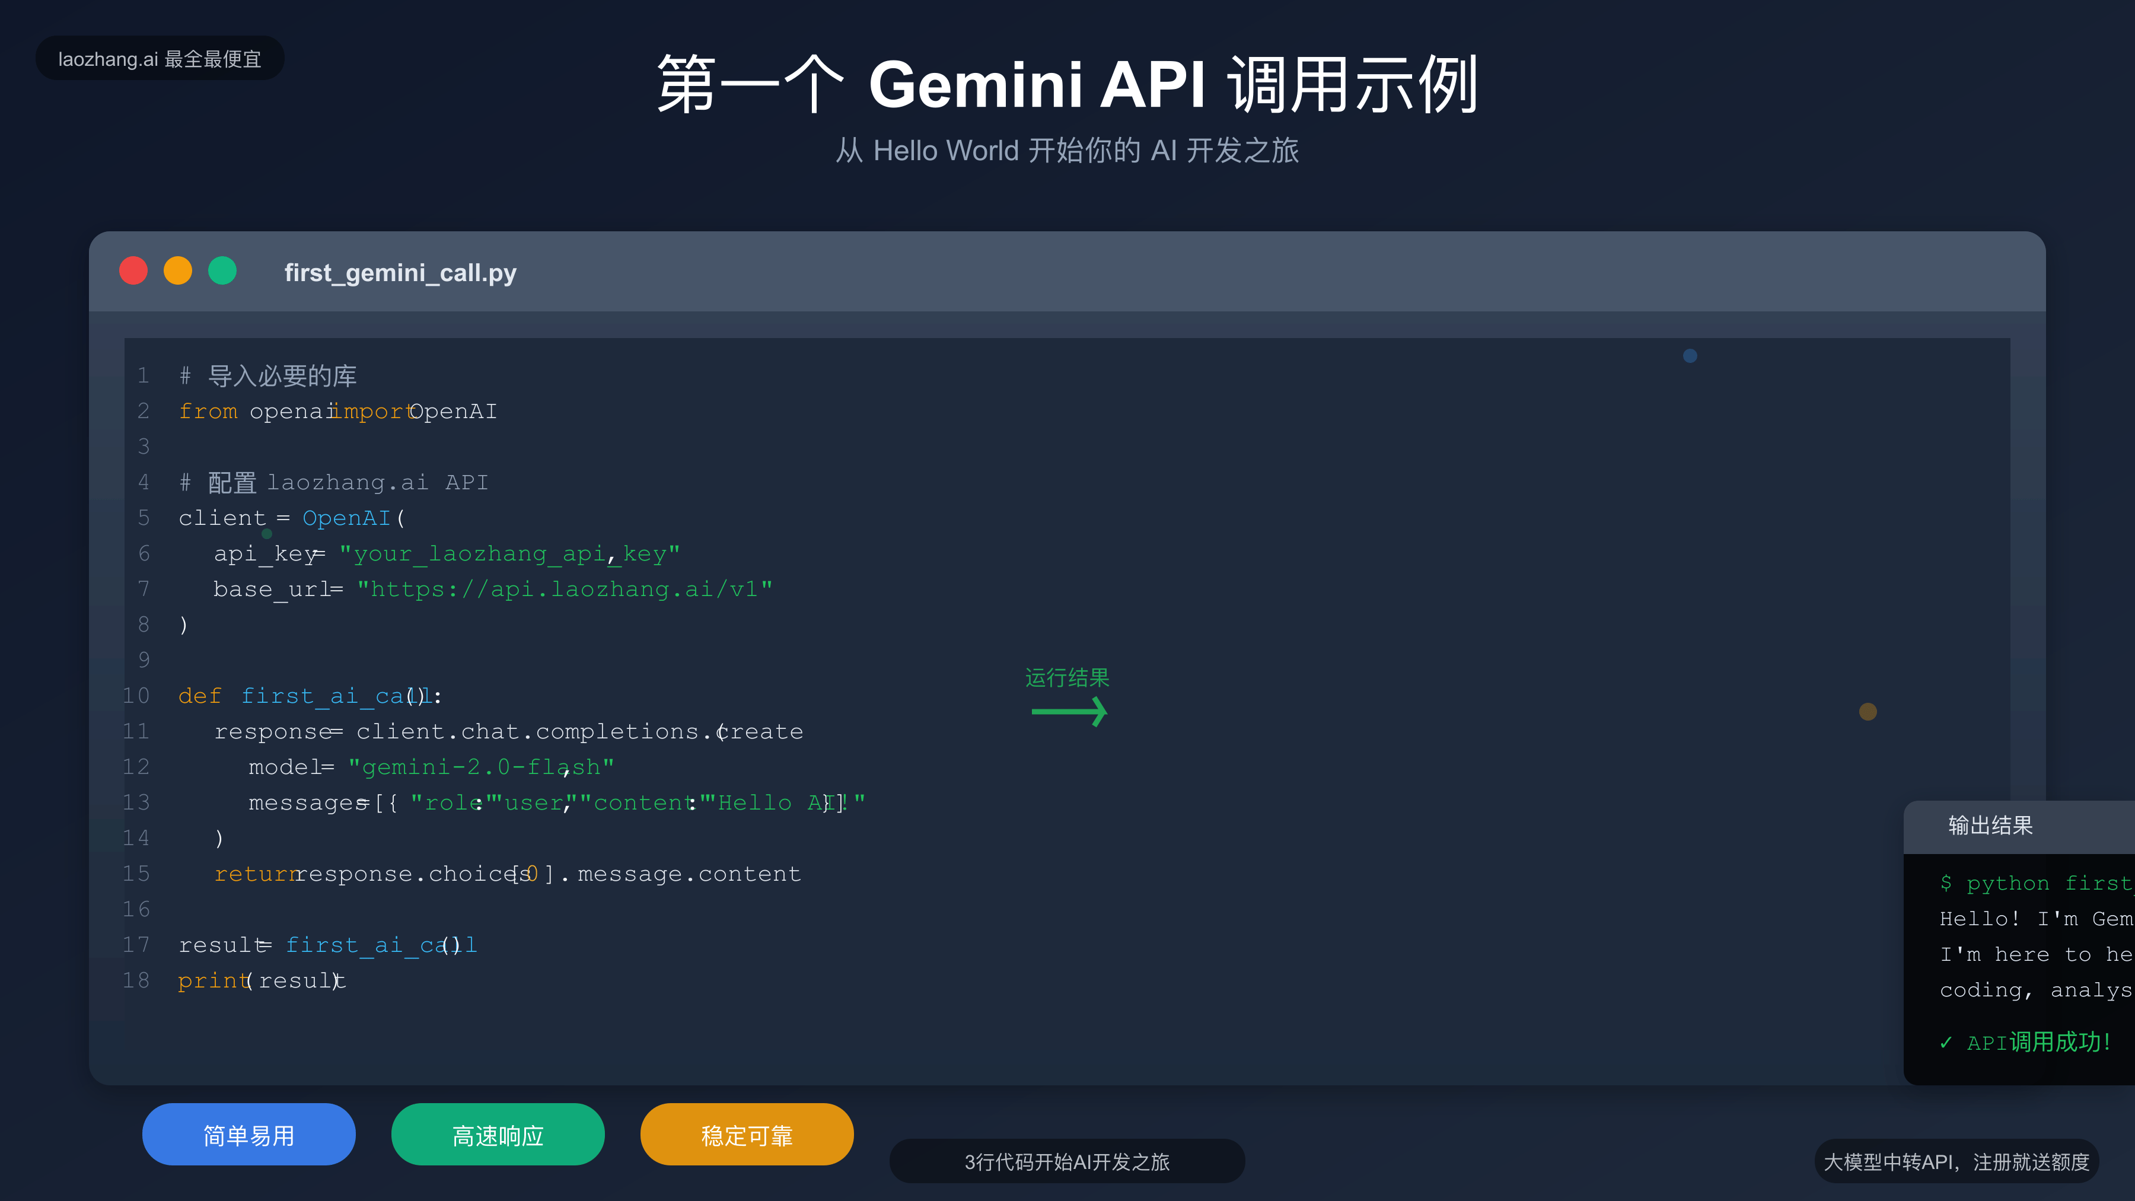The width and height of the screenshot is (2135, 1201).
Task: Click the yellow minimize circle icon
Action: (x=178, y=270)
